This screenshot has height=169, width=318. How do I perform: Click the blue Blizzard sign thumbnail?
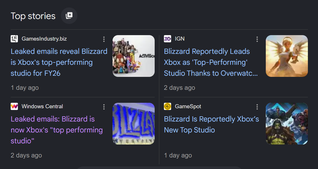(133, 124)
